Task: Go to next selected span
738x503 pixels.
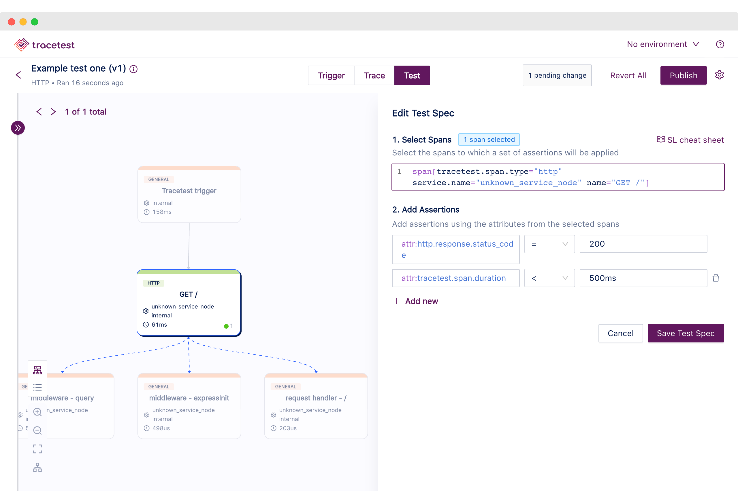Action: [53, 112]
